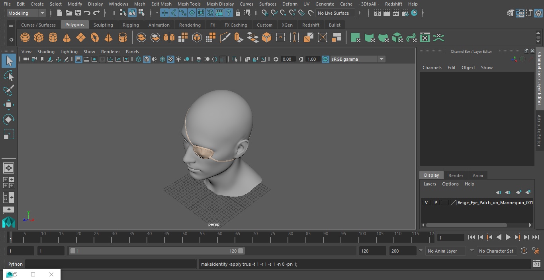Click the Open Scene folder icon

click(69, 13)
